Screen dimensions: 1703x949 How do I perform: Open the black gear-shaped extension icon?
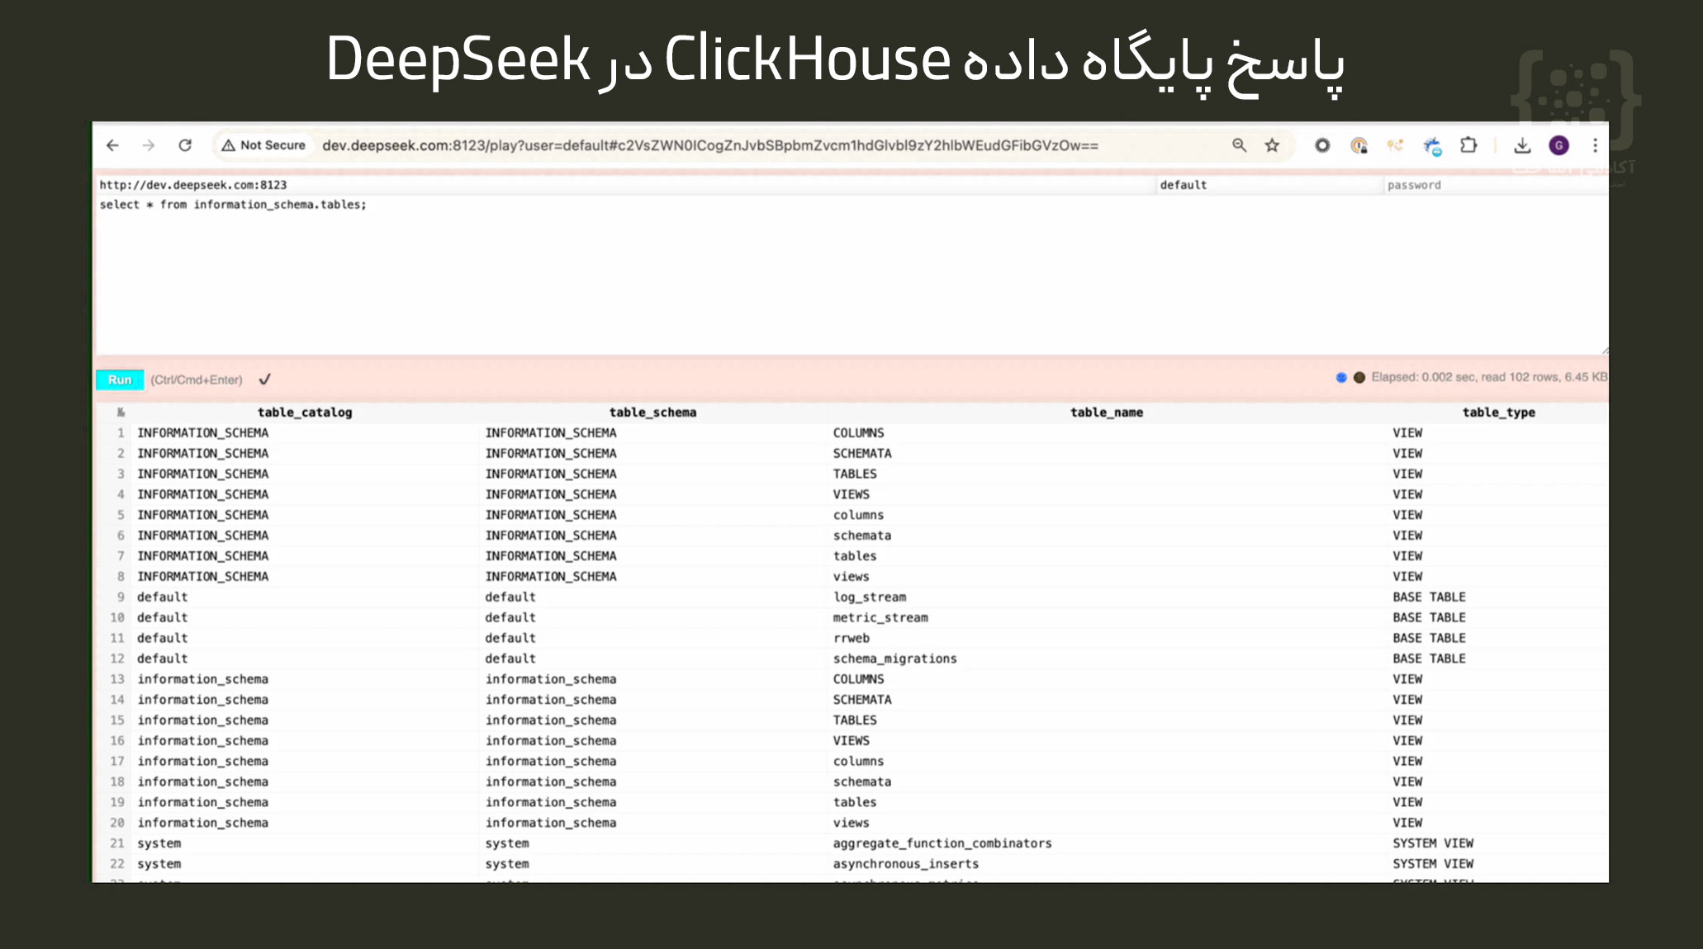coord(1322,145)
